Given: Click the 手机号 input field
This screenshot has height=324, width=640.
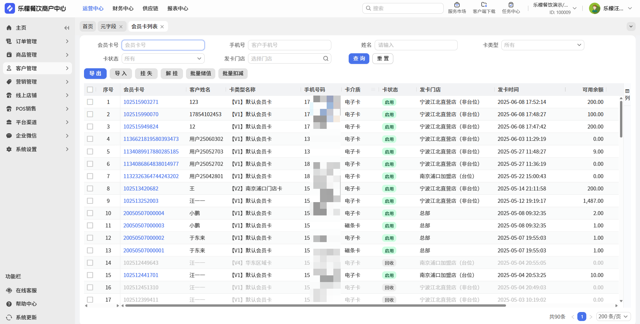Looking at the screenshot, I should tap(290, 45).
